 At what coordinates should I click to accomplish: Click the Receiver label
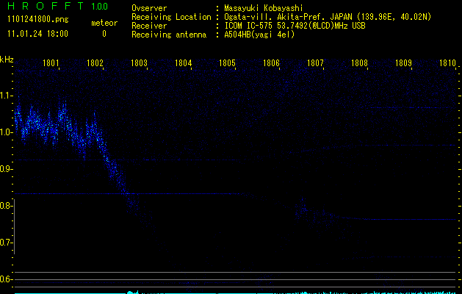[149, 26]
